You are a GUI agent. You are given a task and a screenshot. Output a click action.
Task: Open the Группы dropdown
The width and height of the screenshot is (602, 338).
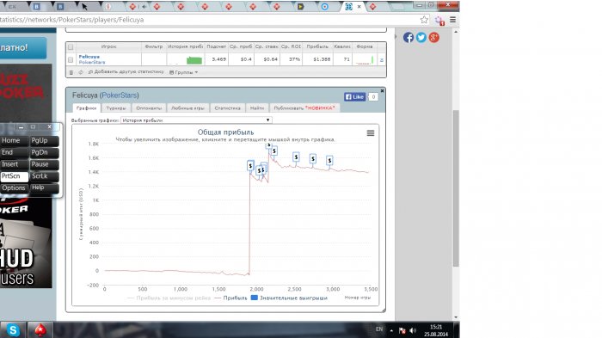(183, 72)
